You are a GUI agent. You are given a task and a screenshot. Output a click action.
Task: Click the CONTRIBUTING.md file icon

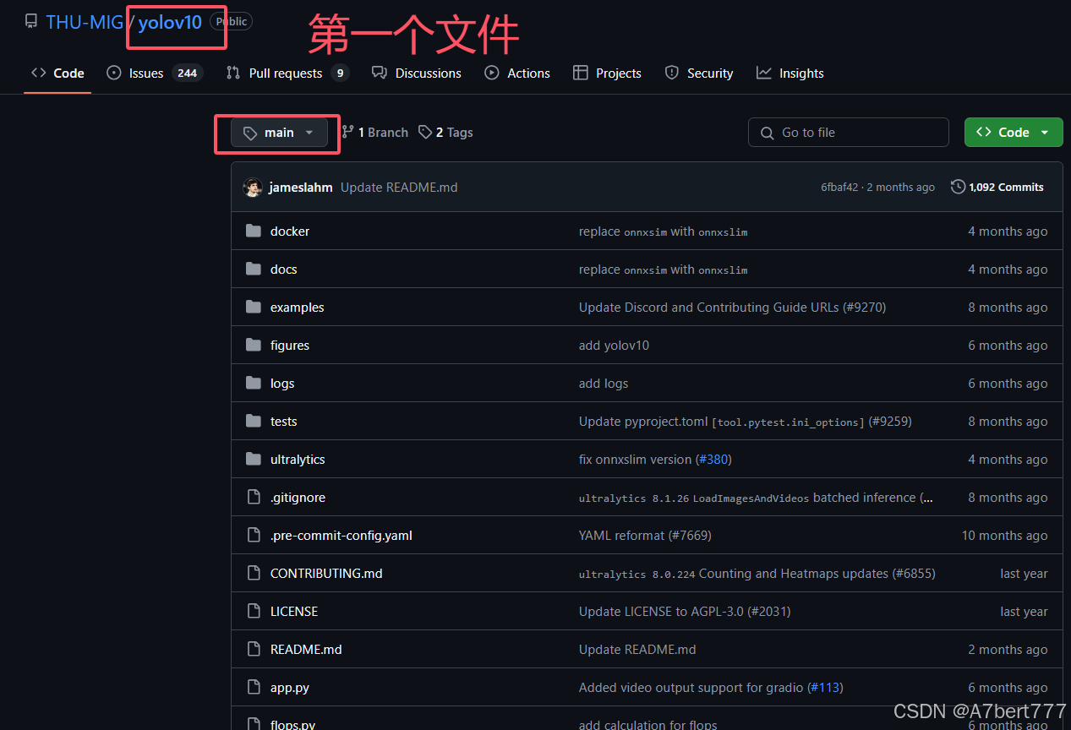click(253, 573)
